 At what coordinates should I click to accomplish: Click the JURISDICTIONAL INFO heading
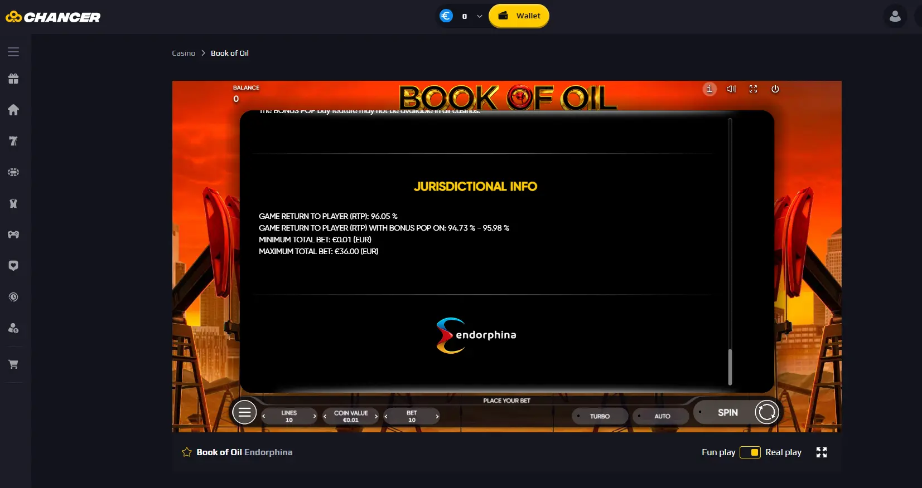tap(476, 187)
